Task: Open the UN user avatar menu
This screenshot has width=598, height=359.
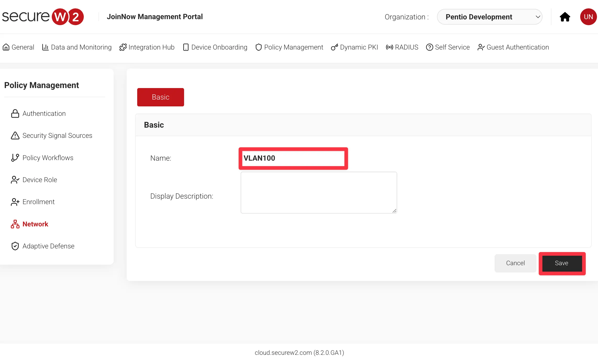Action: pyautogui.click(x=588, y=17)
